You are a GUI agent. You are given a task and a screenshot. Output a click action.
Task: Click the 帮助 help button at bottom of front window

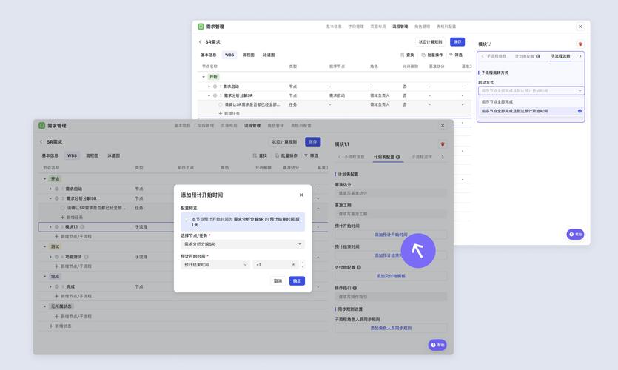click(x=437, y=345)
